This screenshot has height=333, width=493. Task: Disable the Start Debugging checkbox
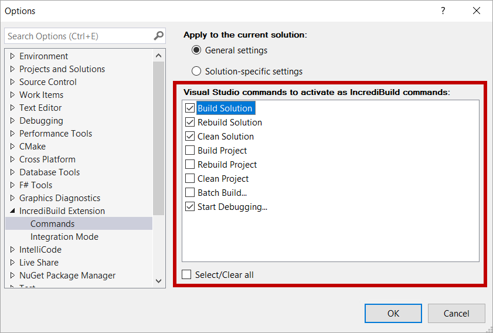(x=189, y=207)
